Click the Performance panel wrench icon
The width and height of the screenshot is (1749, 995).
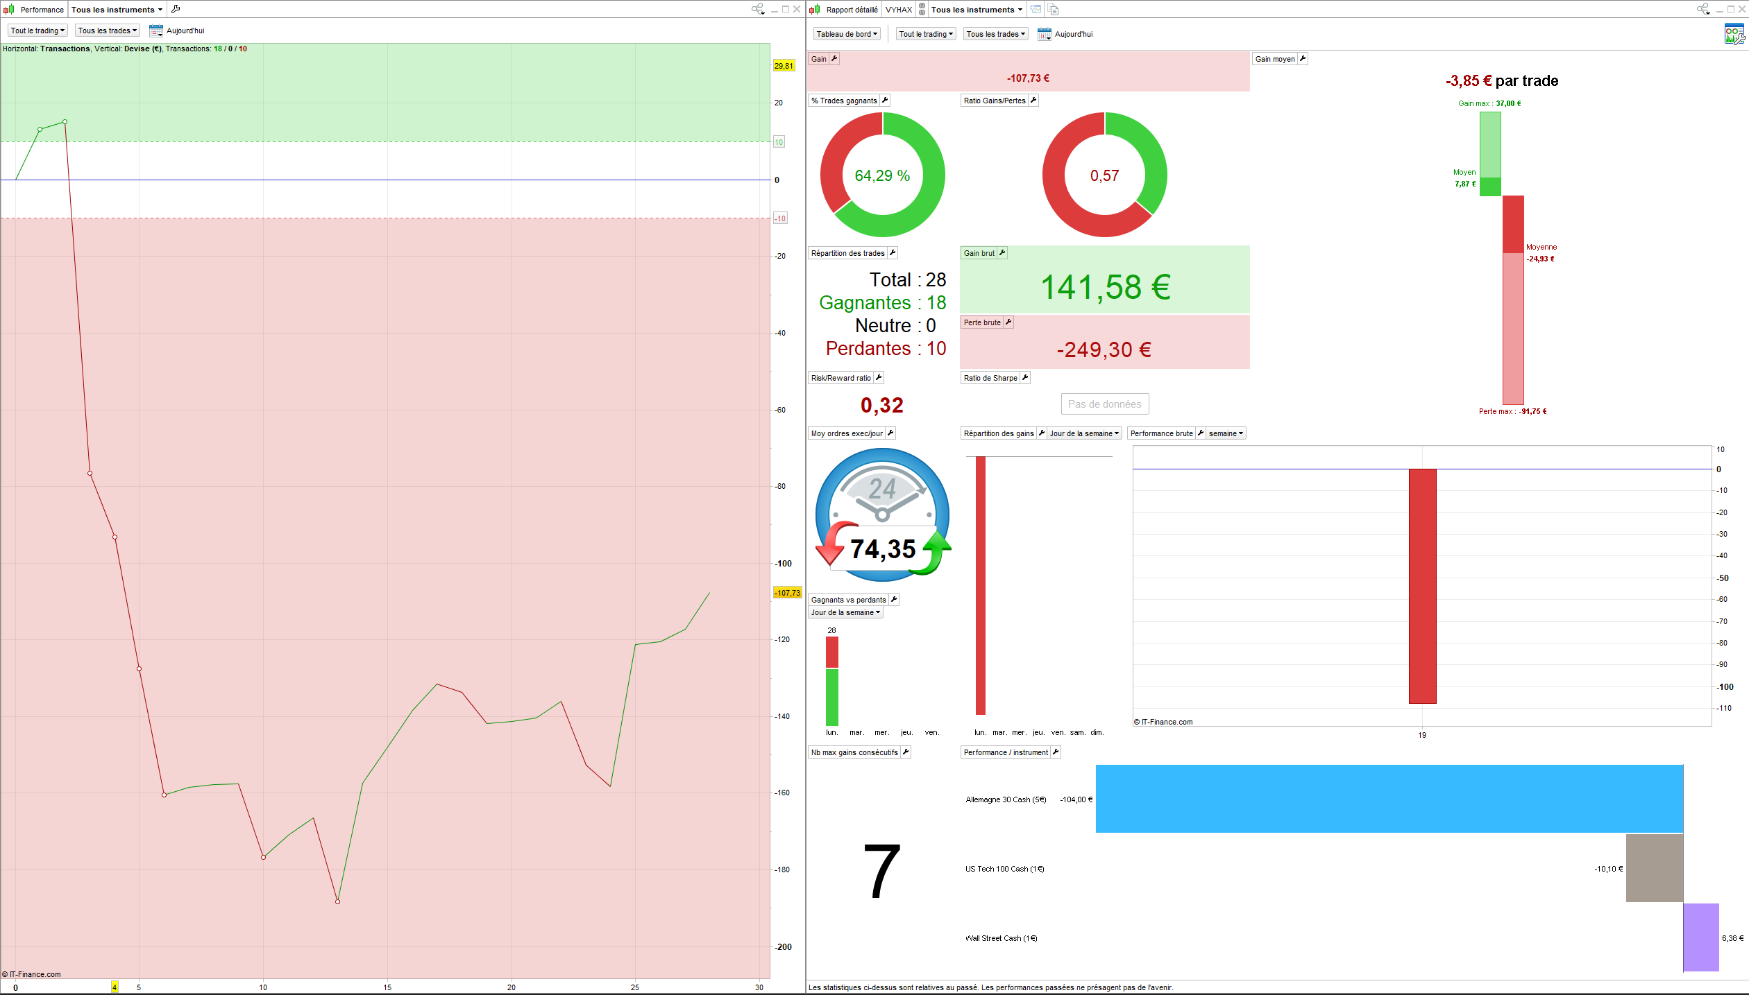click(176, 9)
